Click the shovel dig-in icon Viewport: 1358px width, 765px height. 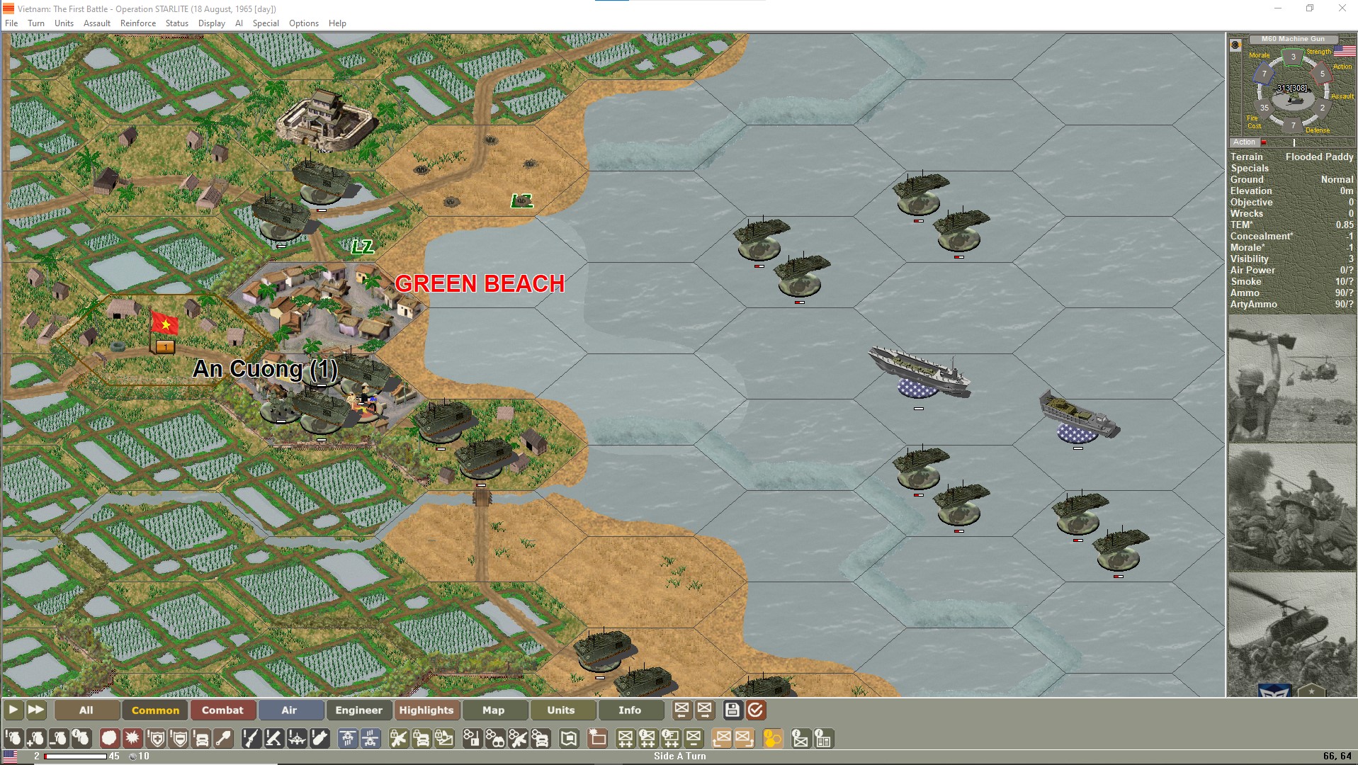point(224,739)
